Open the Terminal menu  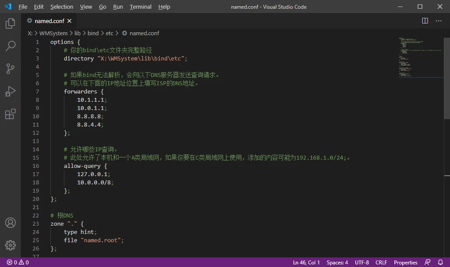(140, 7)
